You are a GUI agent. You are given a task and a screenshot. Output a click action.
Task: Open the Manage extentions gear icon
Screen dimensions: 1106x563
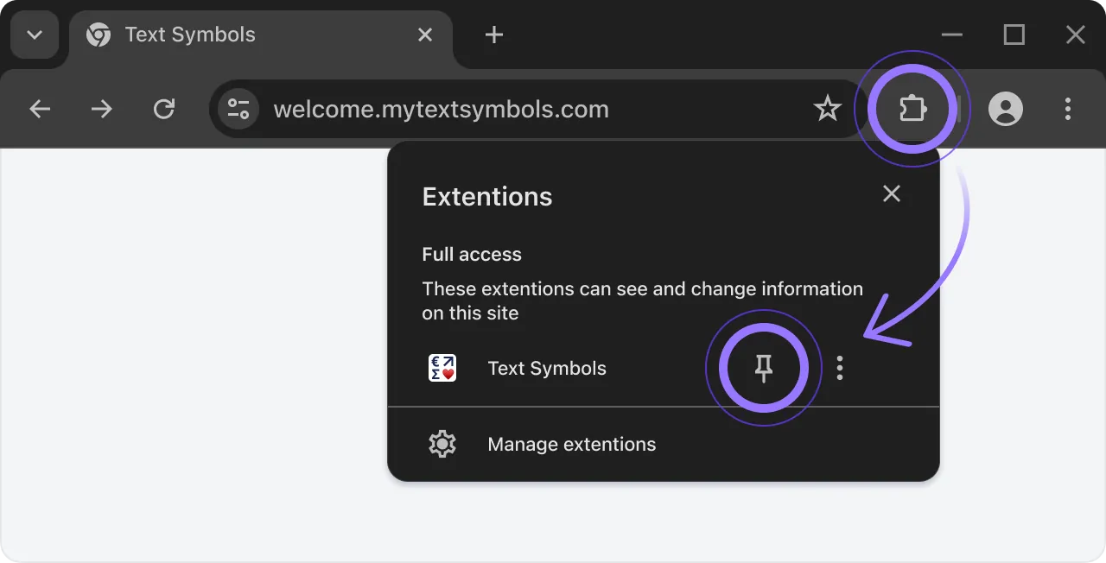click(x=442, y=444)
